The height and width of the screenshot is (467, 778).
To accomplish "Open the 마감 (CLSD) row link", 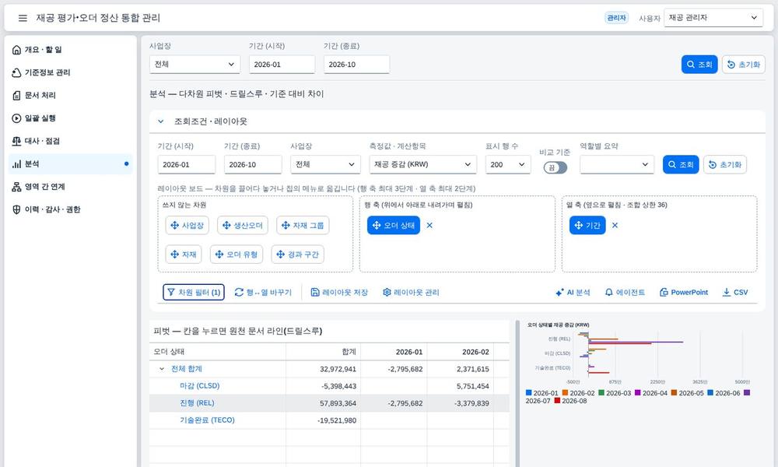I will point(199,386).
